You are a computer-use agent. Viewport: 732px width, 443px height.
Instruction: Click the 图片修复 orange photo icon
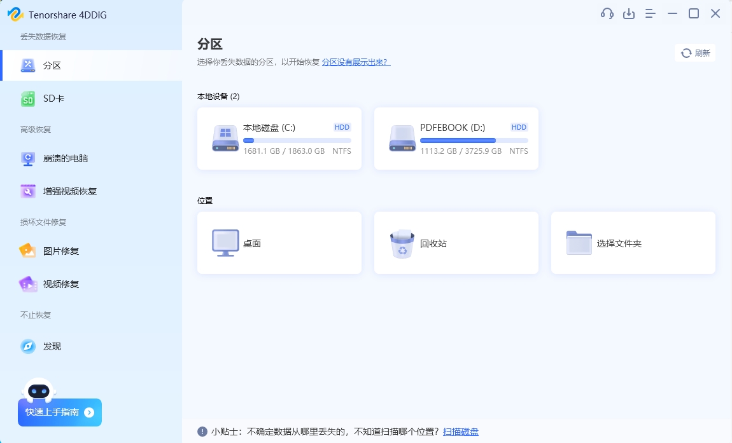point(27,251)
